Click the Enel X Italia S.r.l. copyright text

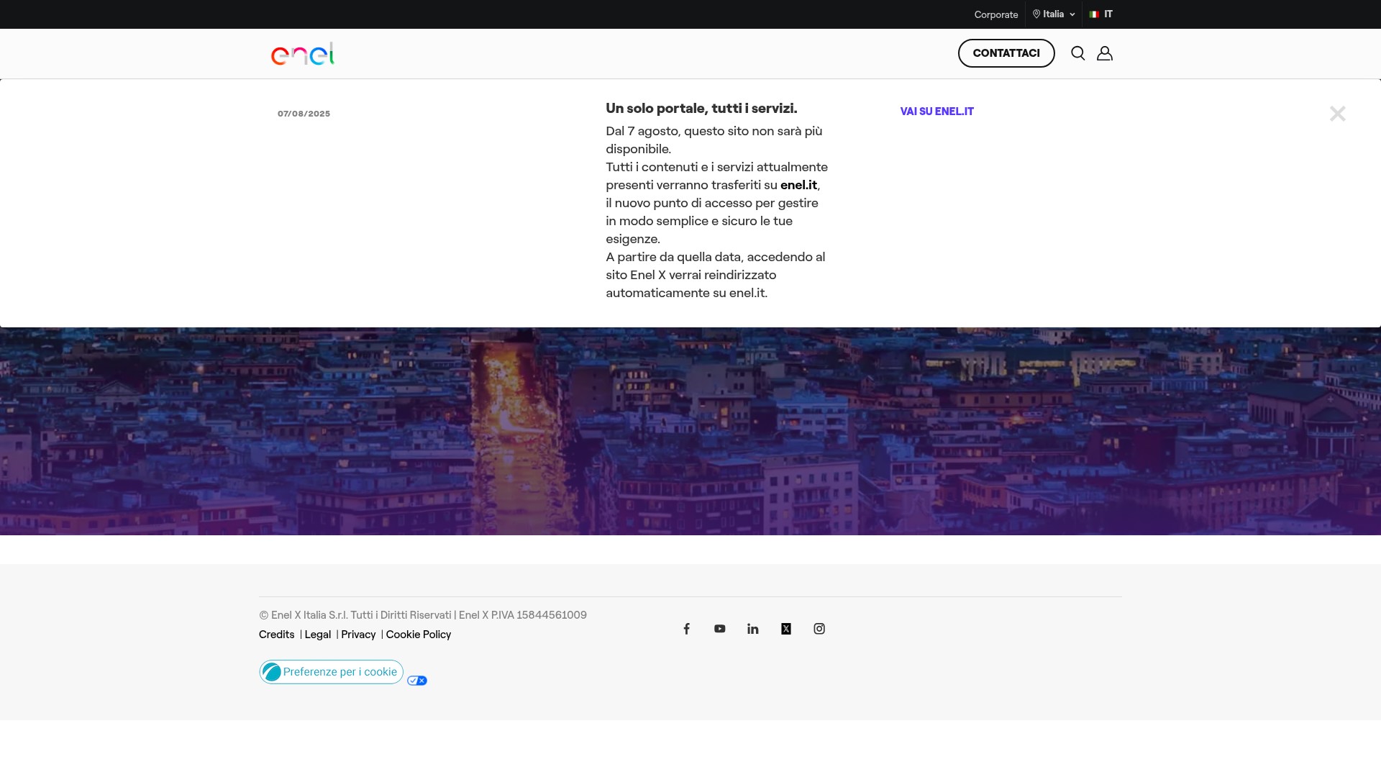[x=423, y=615]
